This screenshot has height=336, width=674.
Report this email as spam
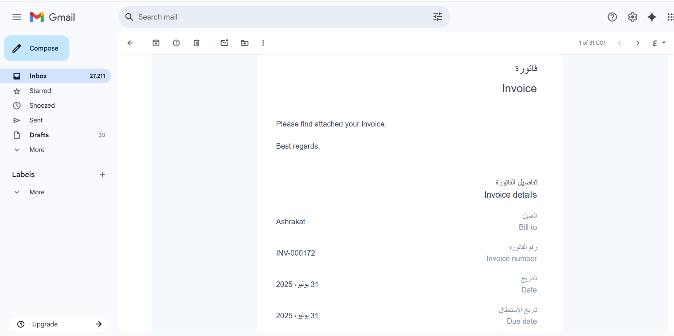pos(176,43)
